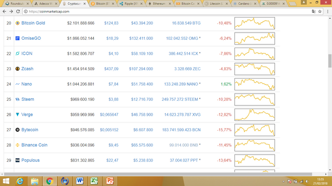Click the Steem coin logo
Image resolution: width=332 pixels, height=186 pixels.
(x=18, y=99)
